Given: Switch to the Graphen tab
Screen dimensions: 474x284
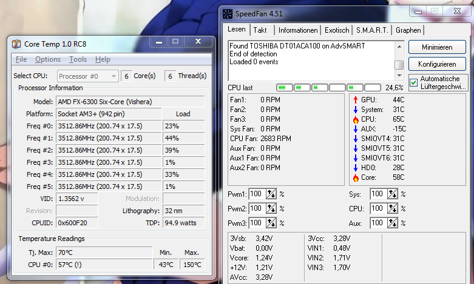Looking at the screenshot, I should coord(408,30).
